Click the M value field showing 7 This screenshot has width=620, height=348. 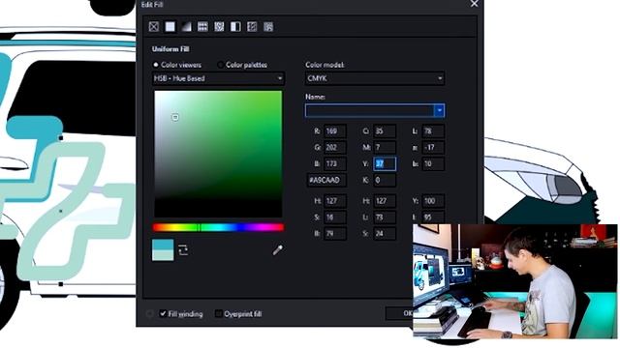(385, 148)
